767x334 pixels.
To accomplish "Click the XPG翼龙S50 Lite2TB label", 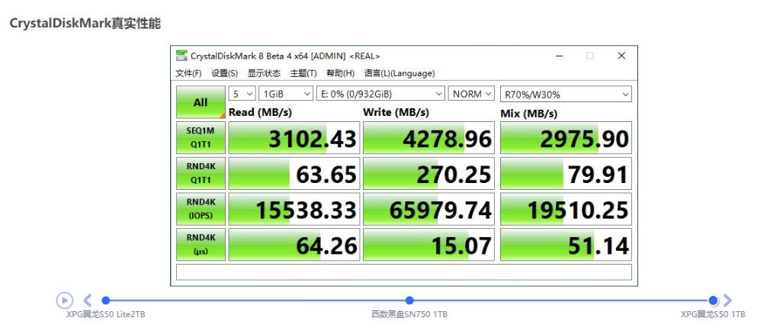I will [106, 314].
